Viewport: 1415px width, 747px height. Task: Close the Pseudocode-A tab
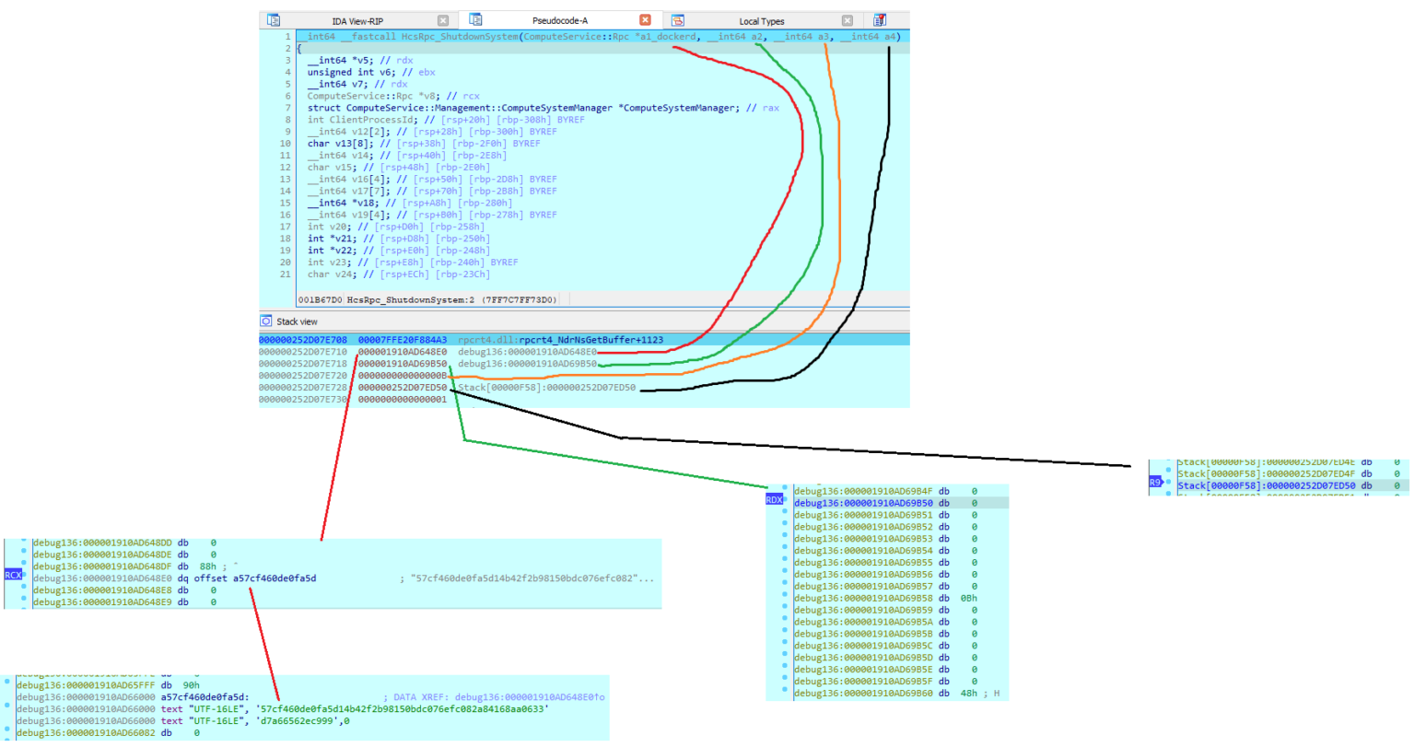645,18
